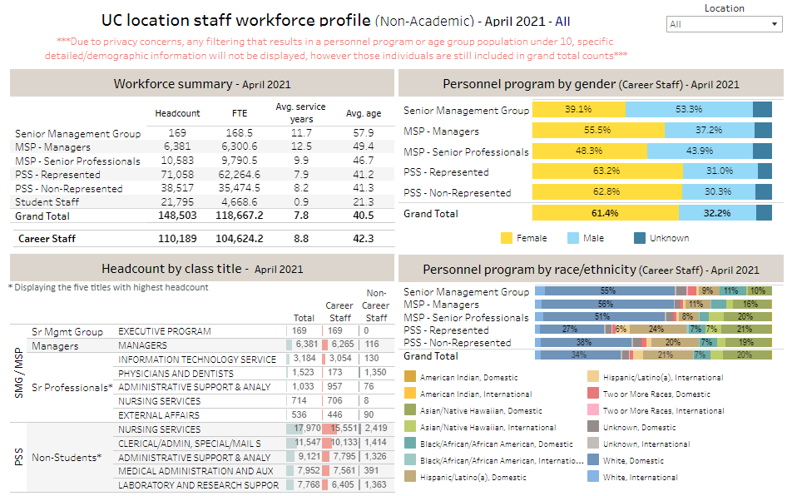
Task: Select Senior Management Group headcount 169
Action: (177, 133)
